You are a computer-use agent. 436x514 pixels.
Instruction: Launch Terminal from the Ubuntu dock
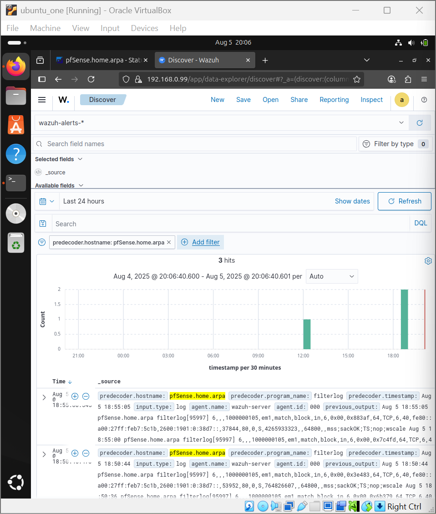click(16, 183)
